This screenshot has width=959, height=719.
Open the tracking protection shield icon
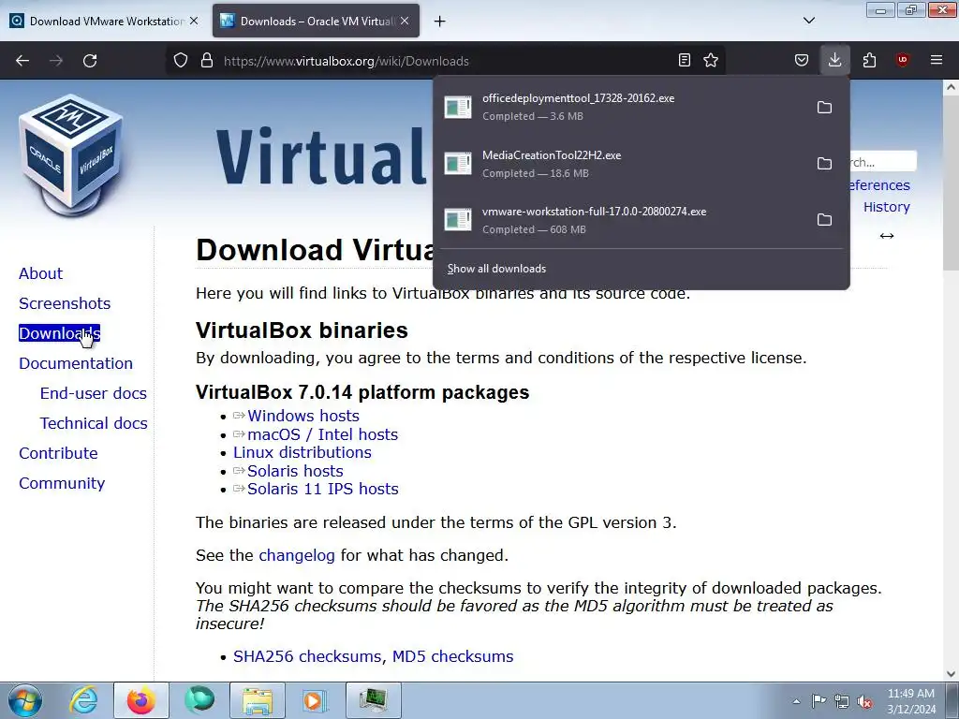[181, 61]
